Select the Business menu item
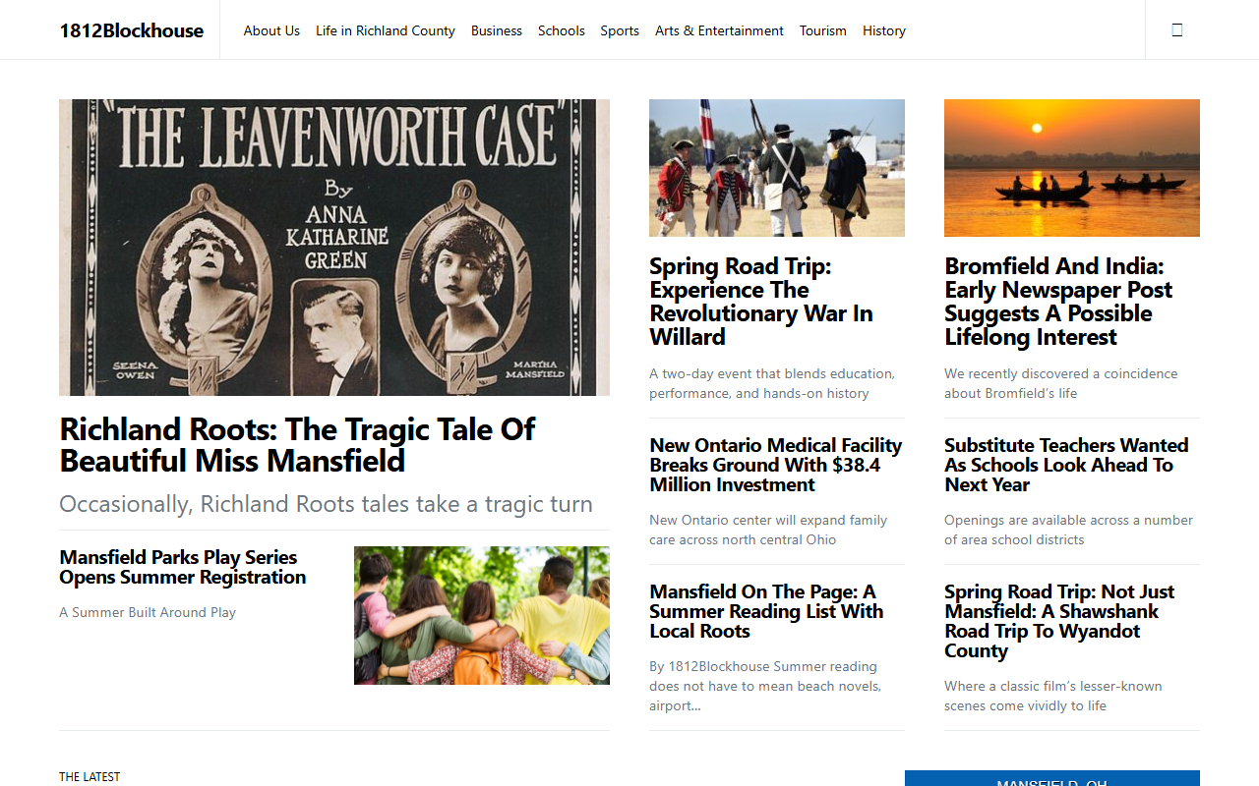 click(497, 30)
